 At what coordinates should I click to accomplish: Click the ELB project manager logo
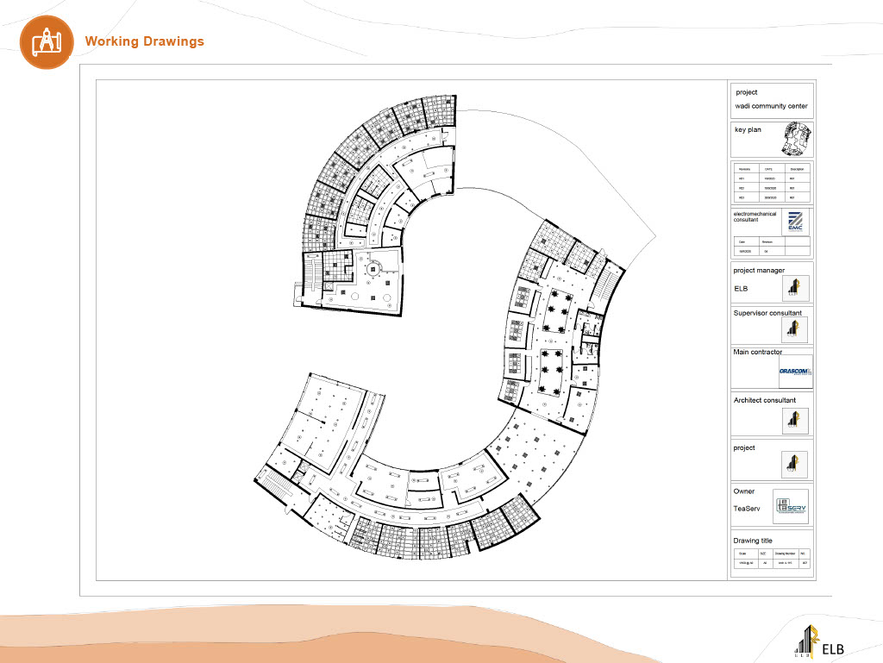coord(795,288)
